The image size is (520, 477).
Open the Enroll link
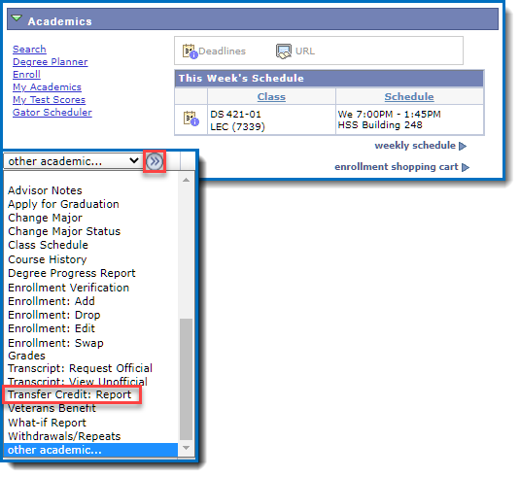pyautogui.click(x=26, y=75)
